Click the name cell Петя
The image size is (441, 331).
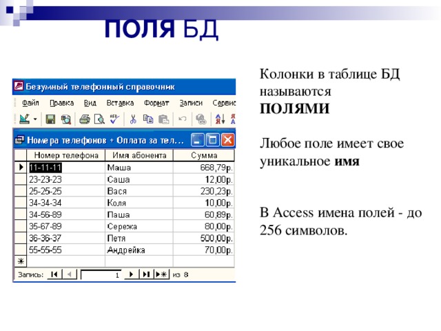[x=139, y=238]
